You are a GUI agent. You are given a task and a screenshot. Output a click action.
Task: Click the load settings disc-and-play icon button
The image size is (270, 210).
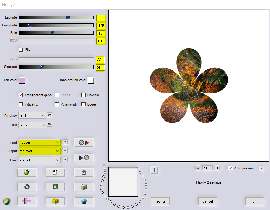pyautogui.click(x=84, y=143)
